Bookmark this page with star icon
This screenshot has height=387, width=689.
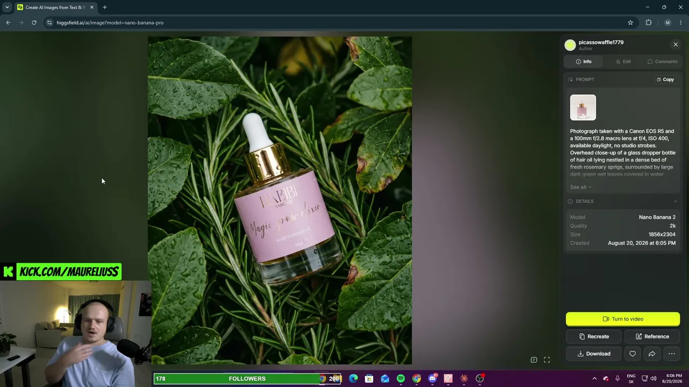630,23
